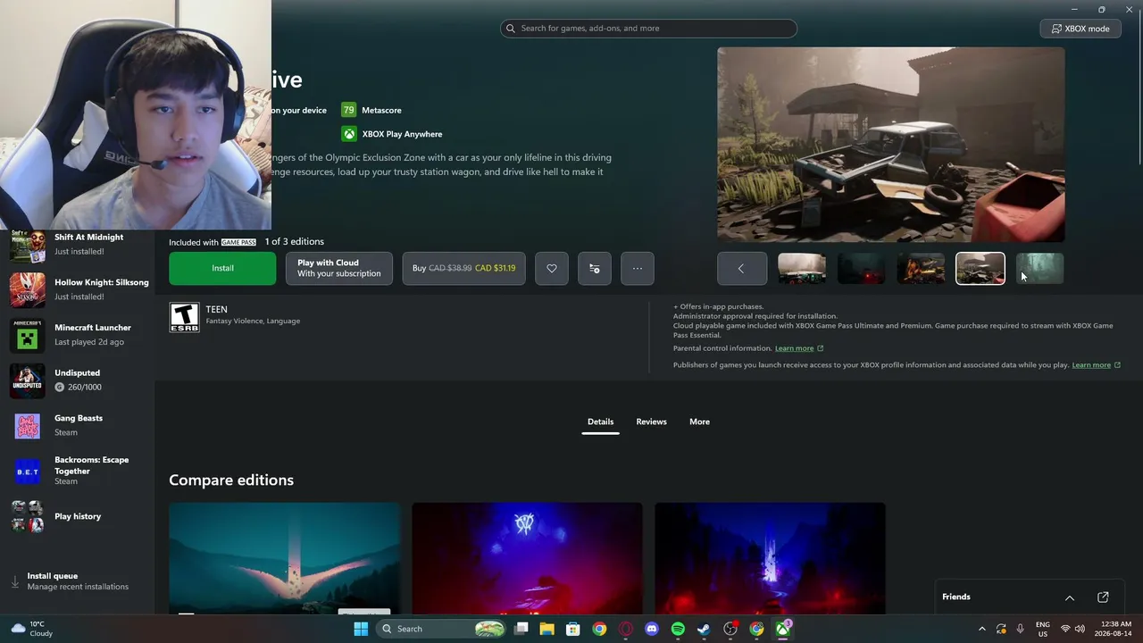Open the more options ellipsis menu
Screen dimensions: 1143x643
tap(638, 269)
